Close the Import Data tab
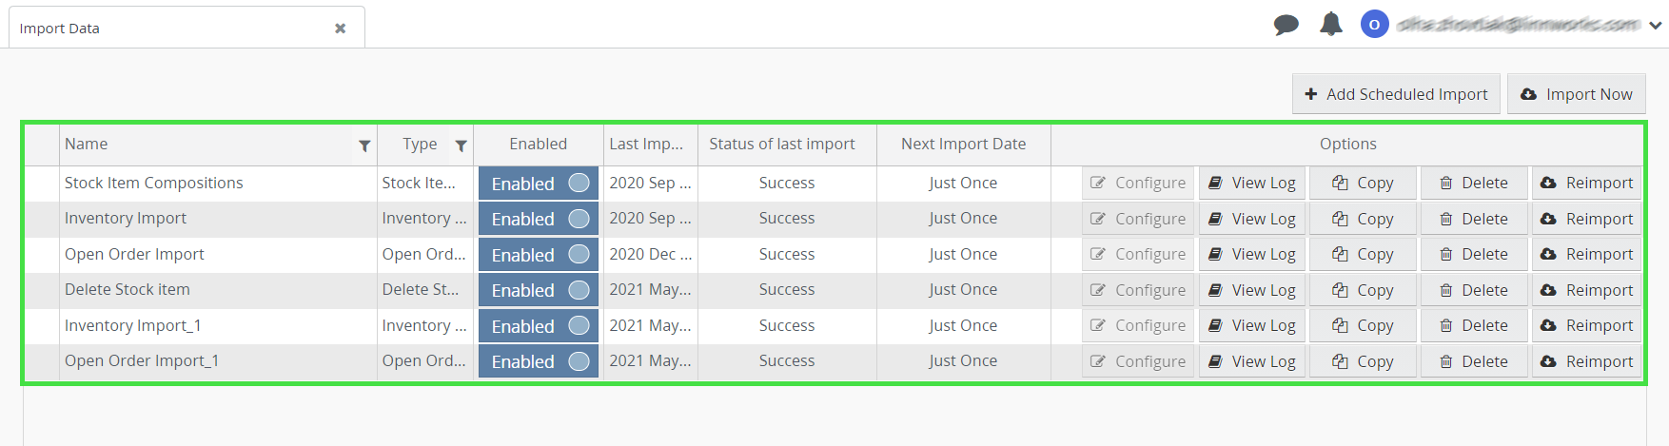 340,29
